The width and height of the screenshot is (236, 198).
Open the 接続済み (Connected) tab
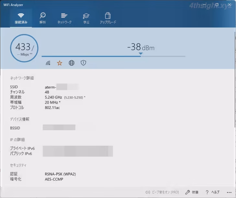tap(21, 19)
